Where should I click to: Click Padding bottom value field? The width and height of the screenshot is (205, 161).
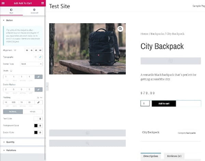click(x=23, y=102)
